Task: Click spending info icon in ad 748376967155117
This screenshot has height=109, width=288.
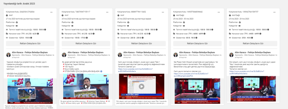Action: click(94, 34)
